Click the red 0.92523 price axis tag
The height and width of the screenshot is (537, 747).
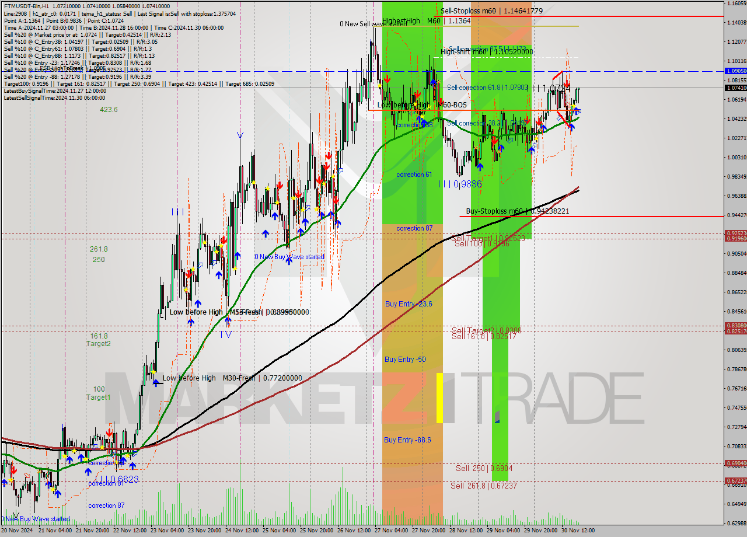click(x=735, y=233)
